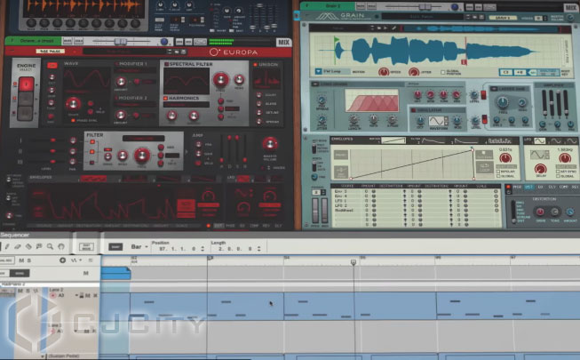580x360 pixels.
Task: Click the Grain sample edit pencil icon
Action: (394, 28)
